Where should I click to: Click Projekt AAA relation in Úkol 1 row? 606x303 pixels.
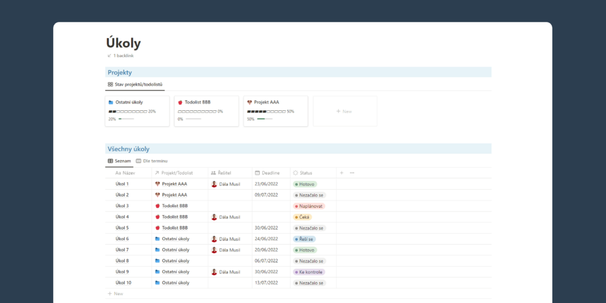pos(171,184)
